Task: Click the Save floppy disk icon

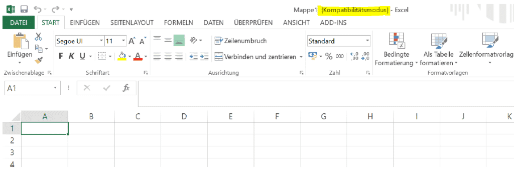Action: click(24, 9)
